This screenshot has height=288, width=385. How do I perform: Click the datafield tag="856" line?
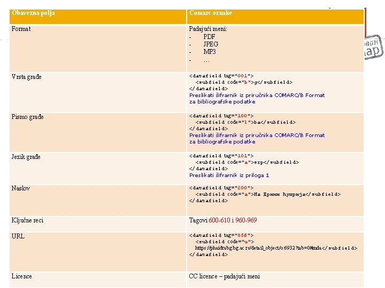(x=221, y=235)
